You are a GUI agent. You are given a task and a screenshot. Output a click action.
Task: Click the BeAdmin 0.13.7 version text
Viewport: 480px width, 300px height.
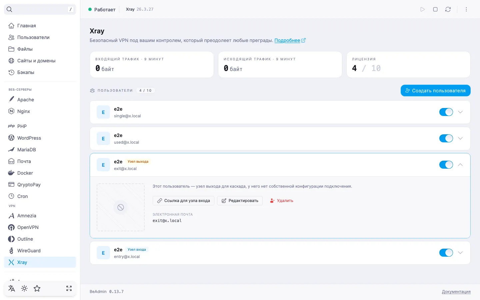click(107, 292)
